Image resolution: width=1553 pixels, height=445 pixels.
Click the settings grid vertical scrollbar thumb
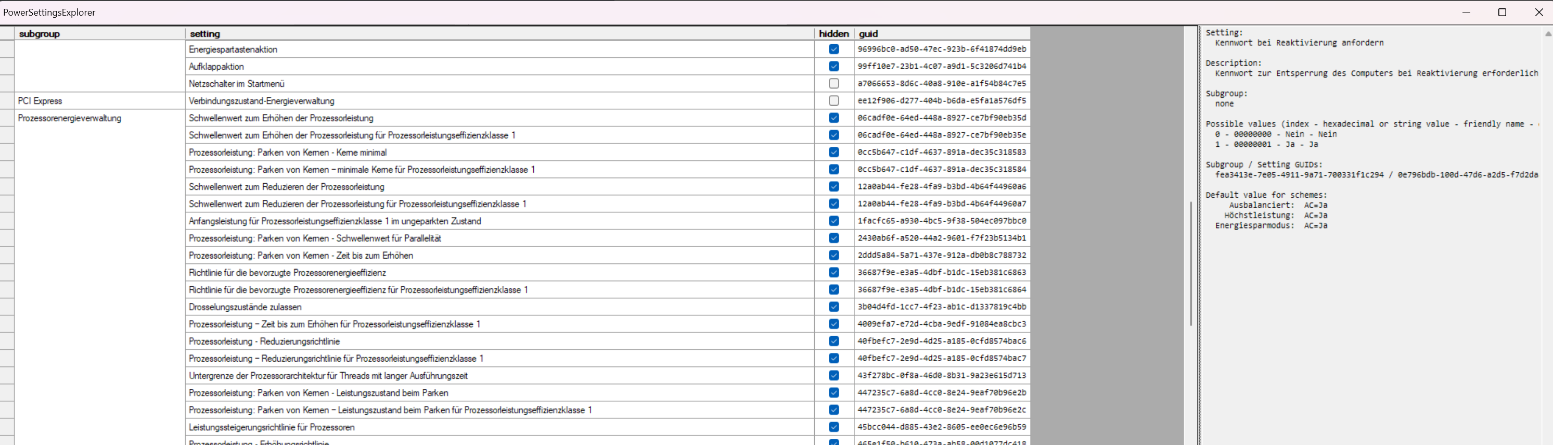[1191, 263]
